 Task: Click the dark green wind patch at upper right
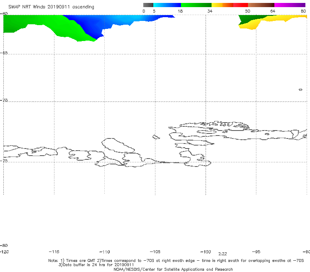pos(248,19)
